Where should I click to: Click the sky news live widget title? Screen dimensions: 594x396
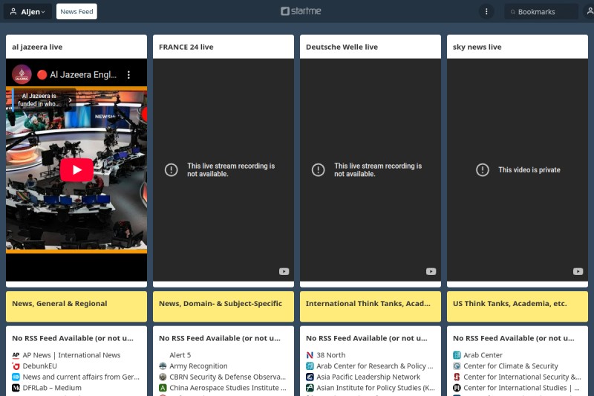pyautogui.click(x=477, y=47)
